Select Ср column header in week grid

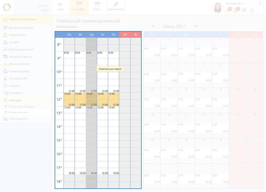click(92, 35)
